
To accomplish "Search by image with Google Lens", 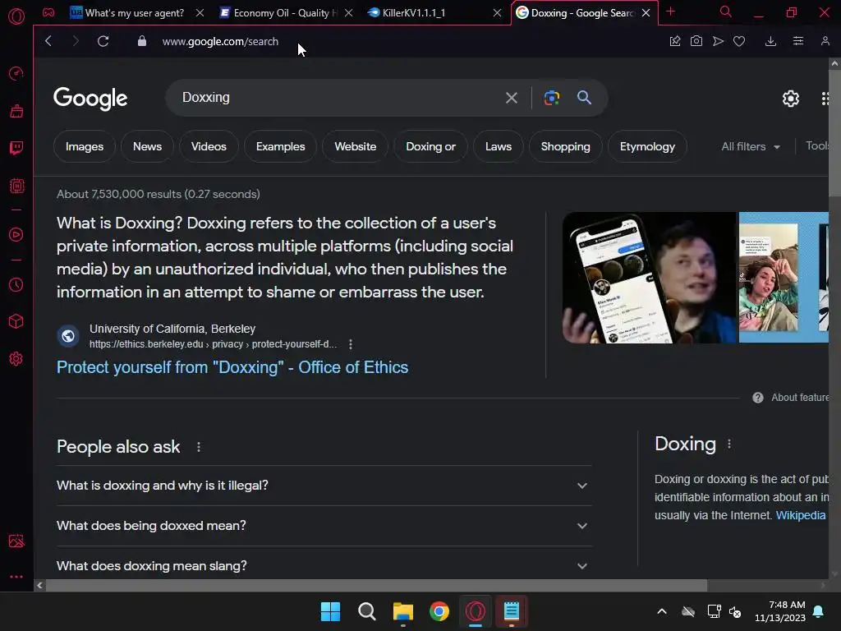I will point(551,98).
